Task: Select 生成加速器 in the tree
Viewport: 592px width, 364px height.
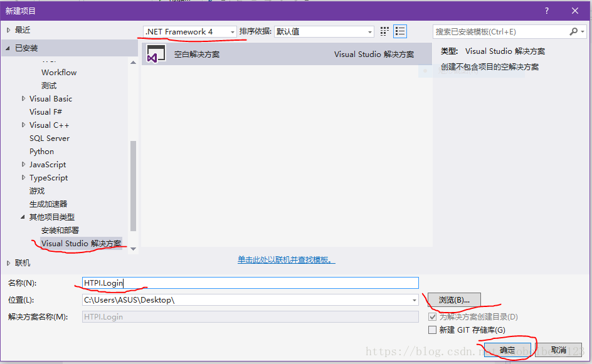Action: [48, 204]
